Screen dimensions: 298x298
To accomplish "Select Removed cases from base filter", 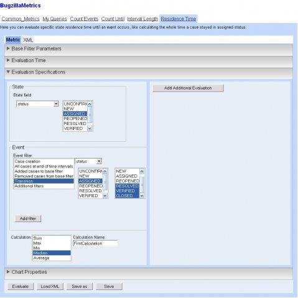I will pyautogui.click(x=44, y=176).
